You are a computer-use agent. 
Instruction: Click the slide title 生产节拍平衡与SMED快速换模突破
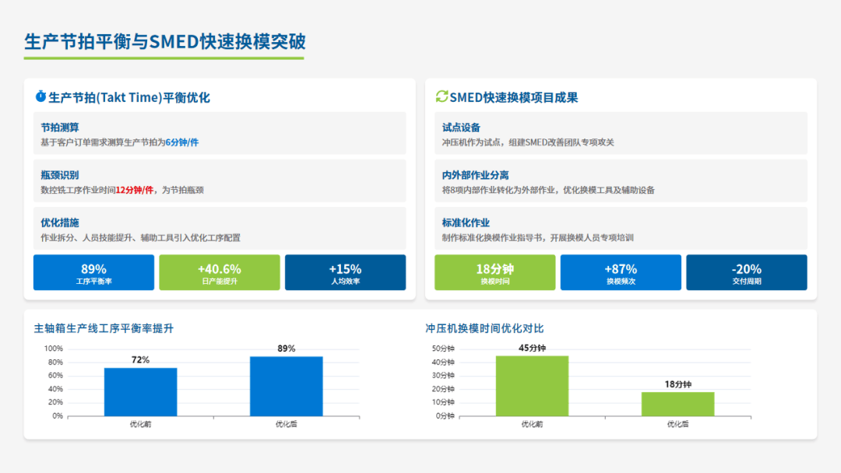tap(164, 41)
